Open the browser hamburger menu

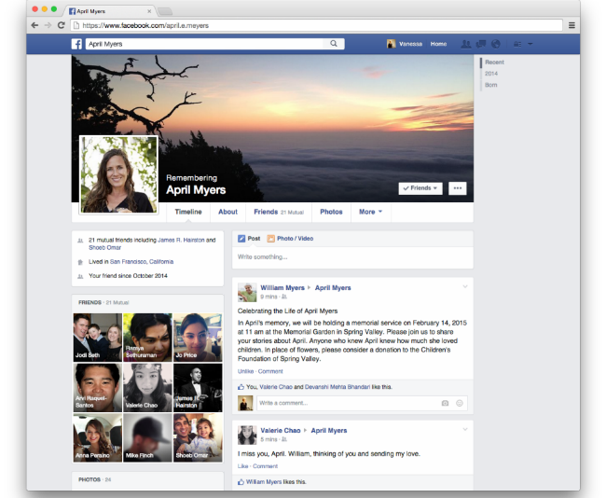(572, 25)
